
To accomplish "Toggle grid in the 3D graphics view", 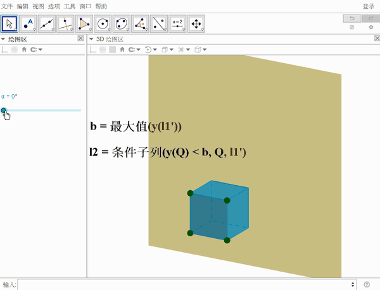I will [x=103, y=49].
